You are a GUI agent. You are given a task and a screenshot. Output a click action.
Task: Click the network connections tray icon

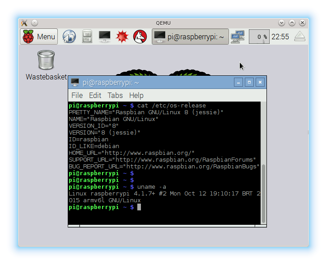pyautogui.click(x=238, y=37)
